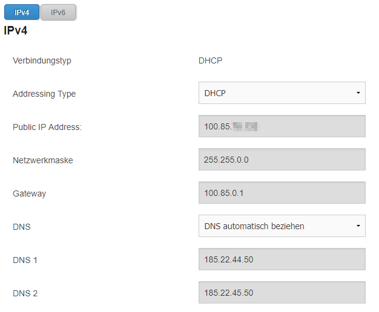Click the DNS 1 label
The height and width of the screenshot is (312, 379).
tap(25, 260)
